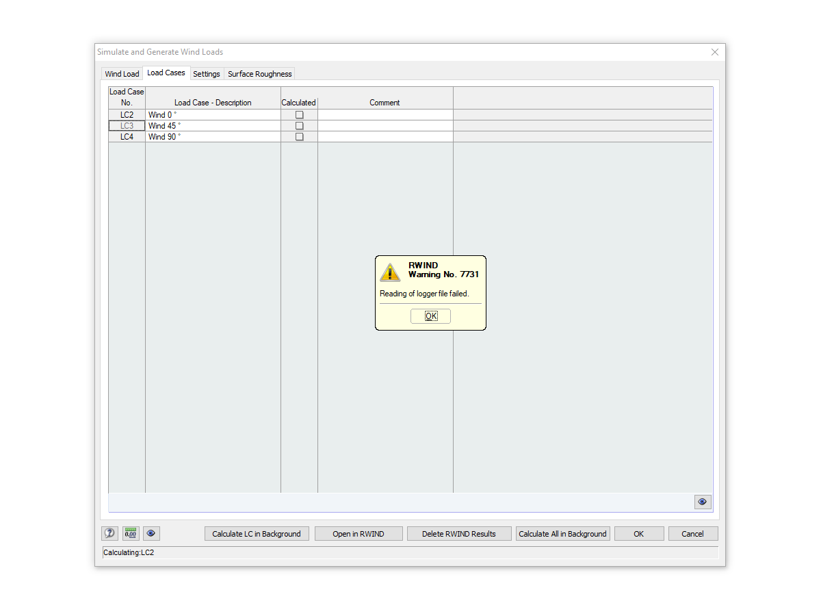Open the Settings tab
Image resolution: width=821 pixels, height=616 pixels.
(207, 74)
